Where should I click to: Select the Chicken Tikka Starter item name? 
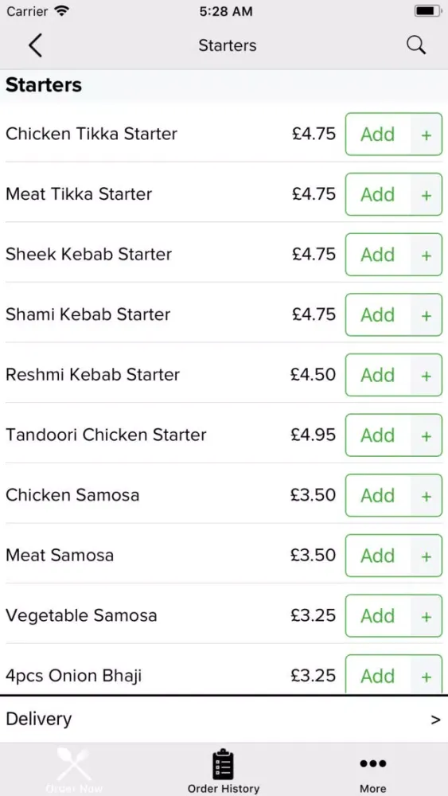point(92,134)
